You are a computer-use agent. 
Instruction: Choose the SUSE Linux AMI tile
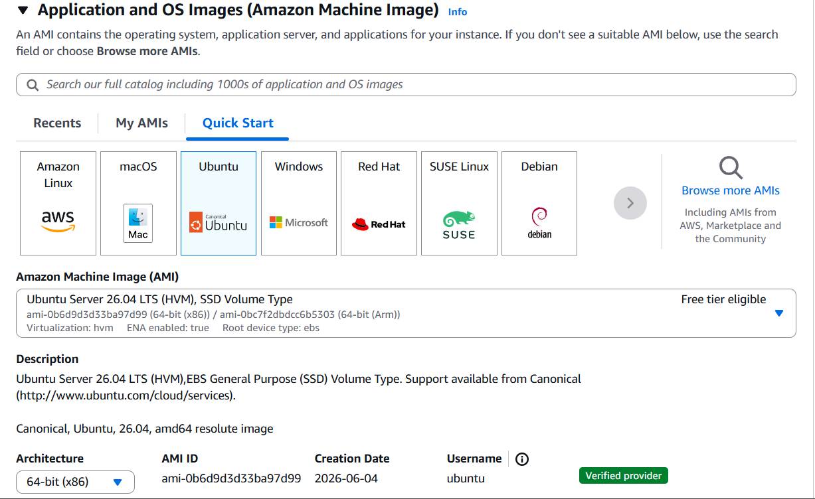[x=459, y=203]
